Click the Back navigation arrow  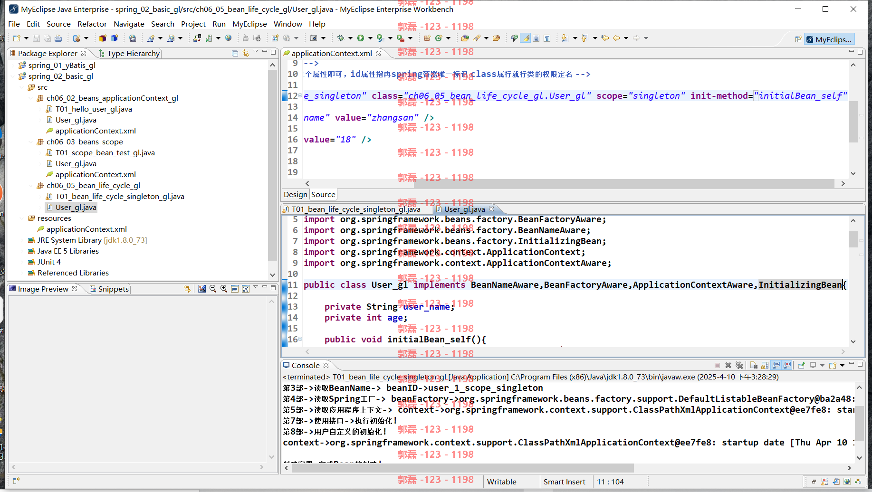click(x=616, y=38)
